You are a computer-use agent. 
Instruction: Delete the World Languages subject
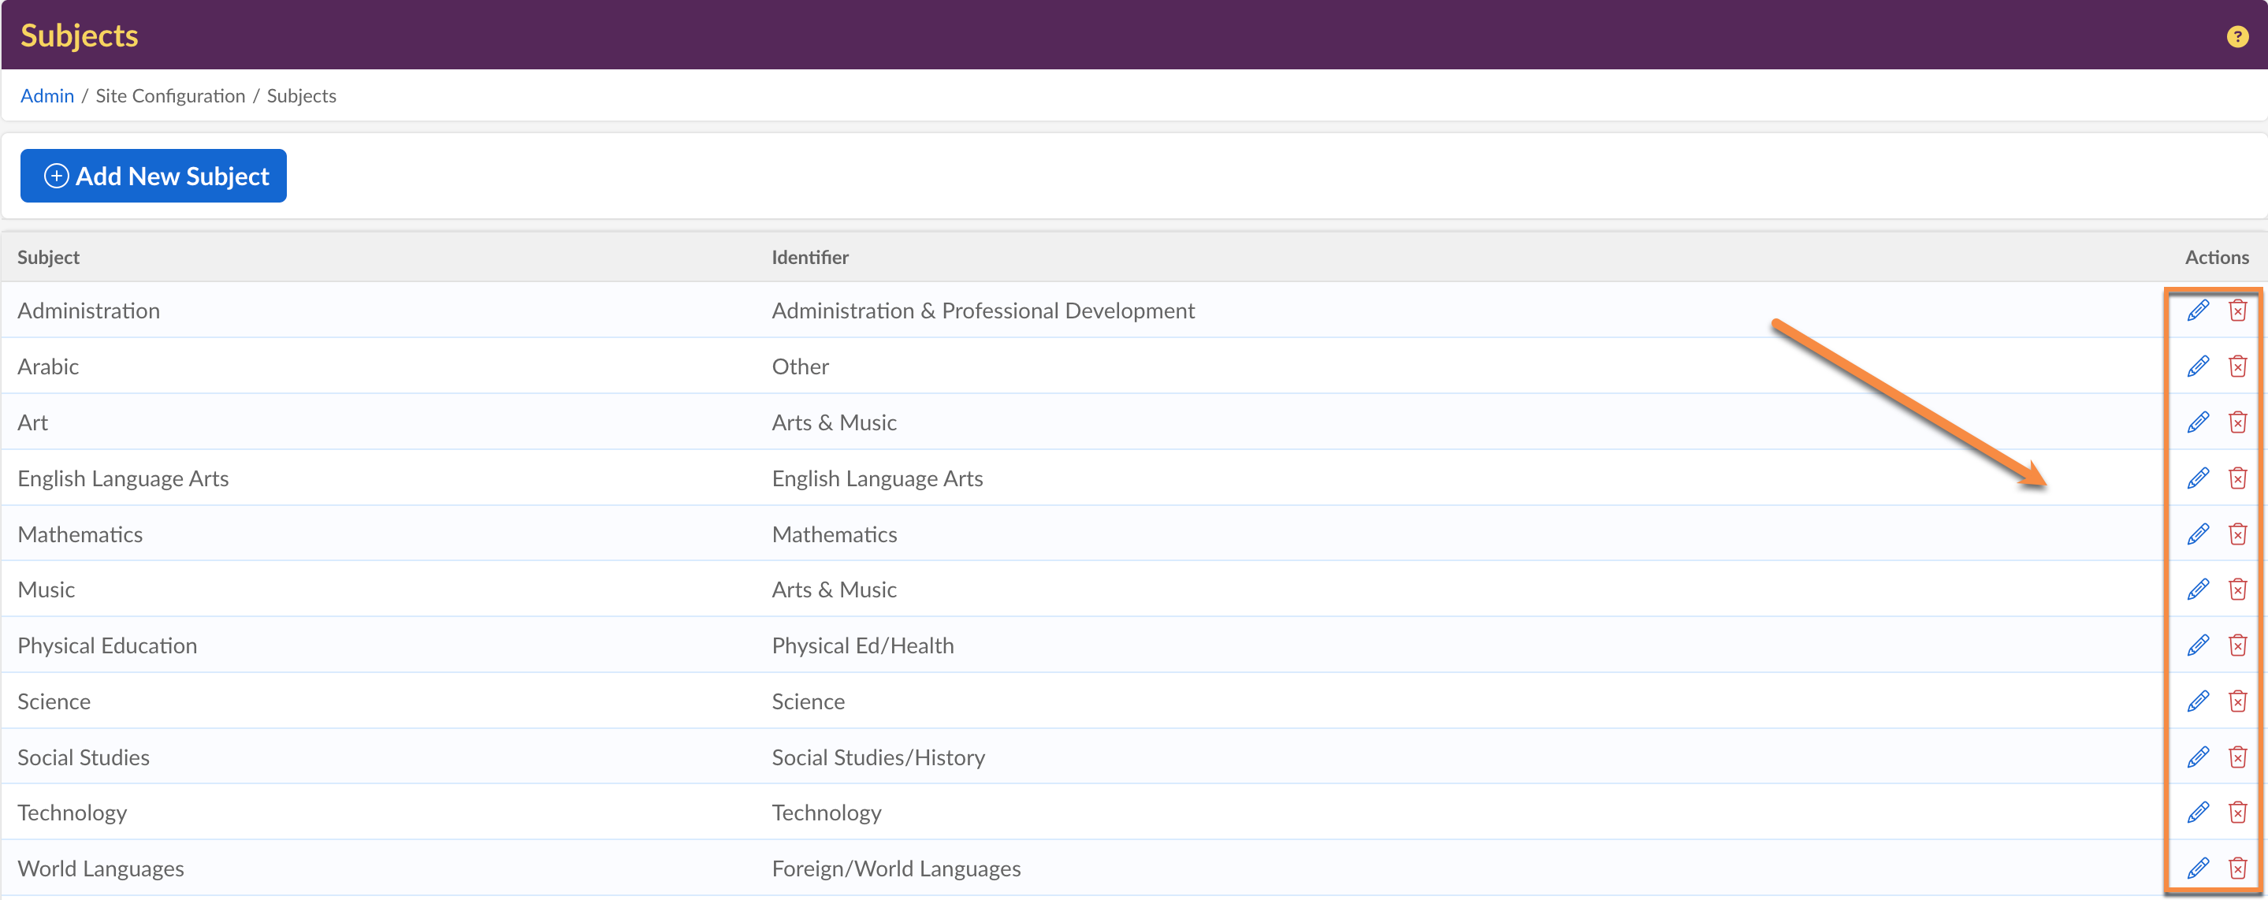[2237, 868]
